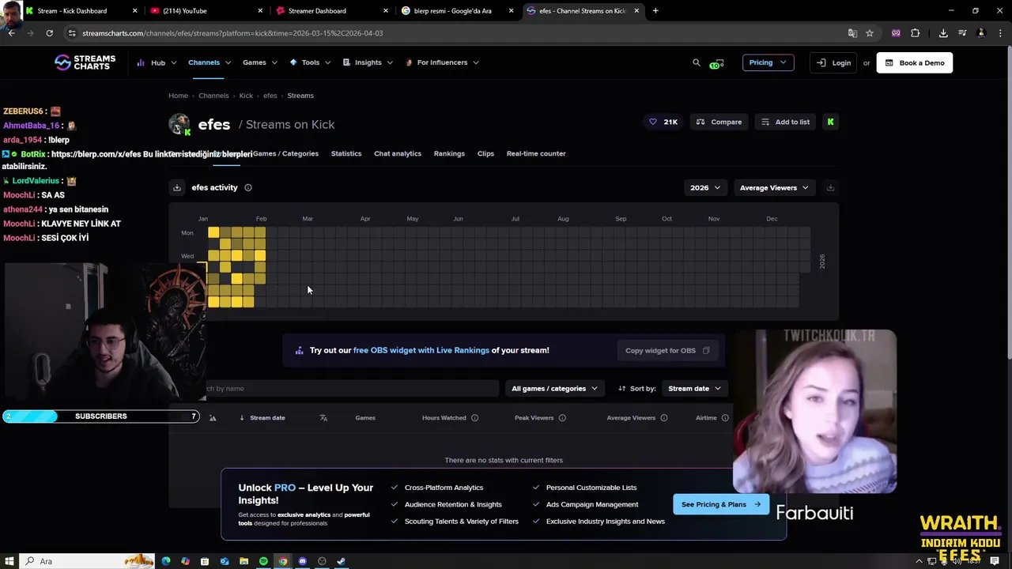The image size is (1012, 569).
Task: Open Discord from the taskbar
Action: point(302,561)
